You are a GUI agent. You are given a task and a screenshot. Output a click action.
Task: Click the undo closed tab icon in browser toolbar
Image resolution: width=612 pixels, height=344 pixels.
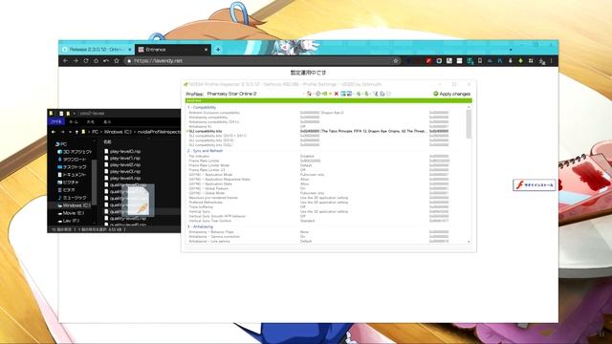click(x=106, y=61)
